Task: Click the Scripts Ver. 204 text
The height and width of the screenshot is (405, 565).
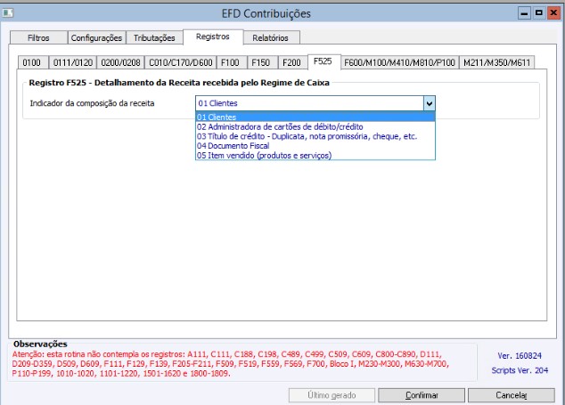Action: click(x=520, y=370)
